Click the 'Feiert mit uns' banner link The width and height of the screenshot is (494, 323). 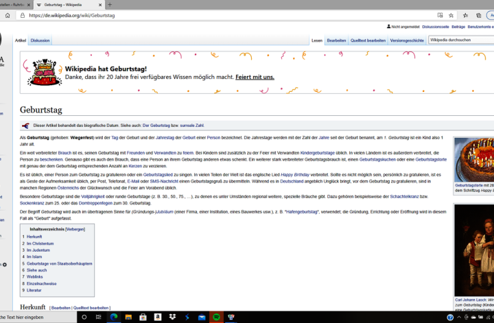(255, 77)
